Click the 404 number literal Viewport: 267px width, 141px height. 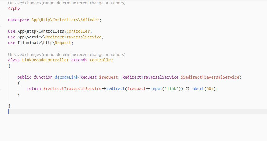coord(210,89)
